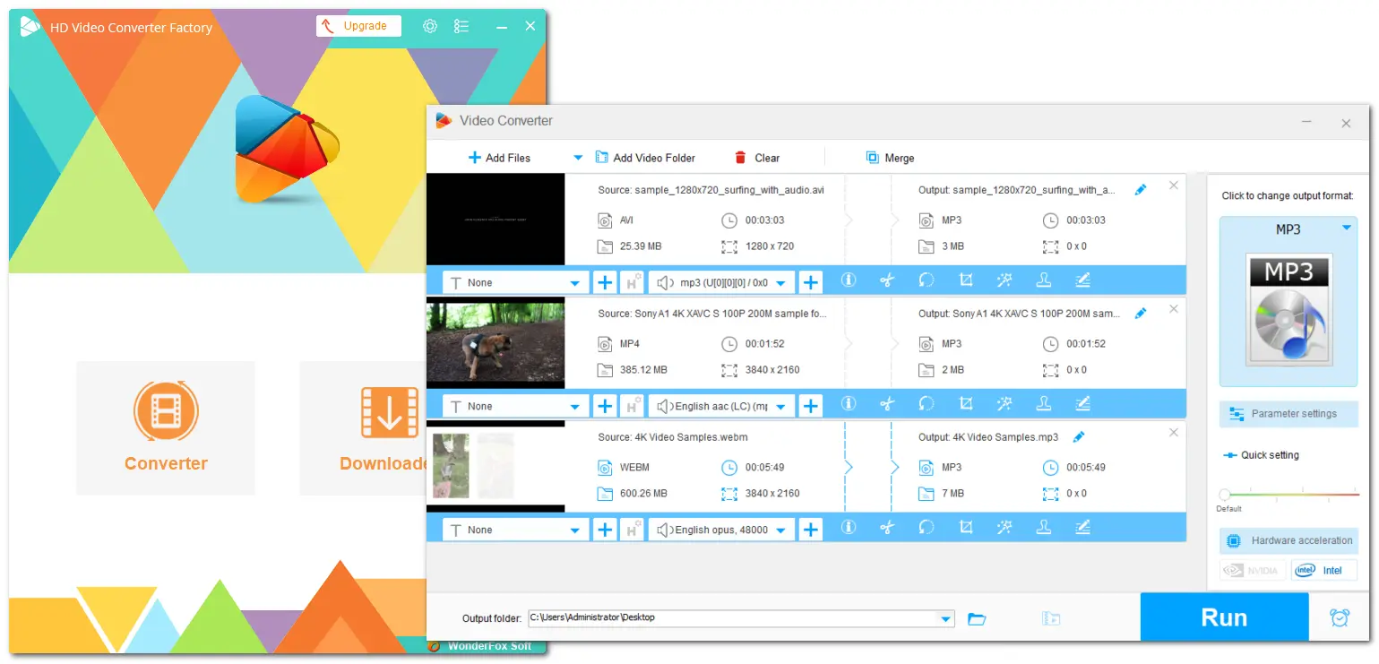
Task: Expand English opus audio track dropdown
Action: point(780,530)
